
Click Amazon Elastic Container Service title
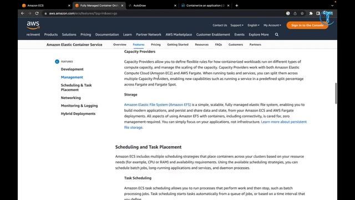(x=74, y=44)
